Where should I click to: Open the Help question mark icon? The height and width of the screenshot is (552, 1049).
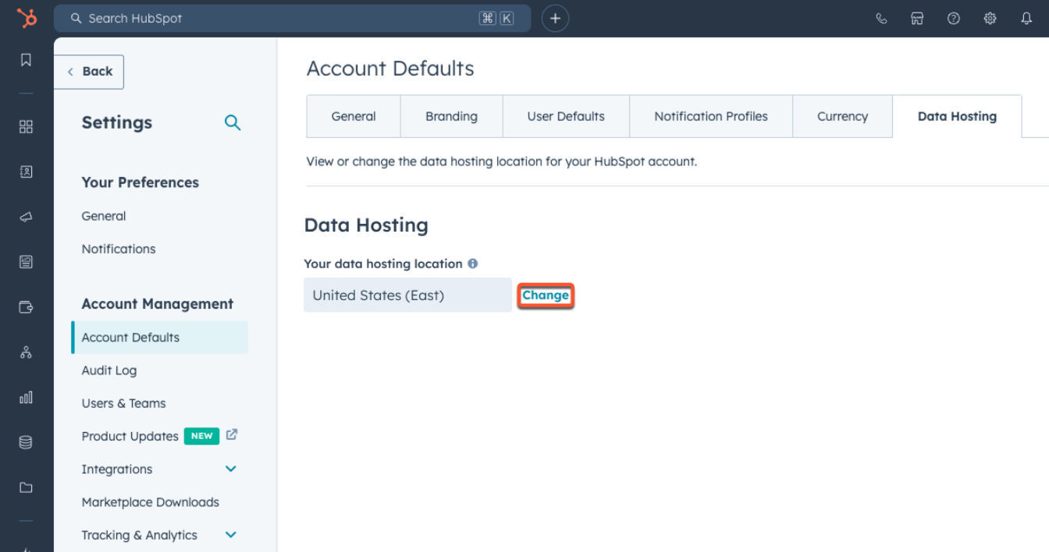pyautogui.click(x=954, y=19)
